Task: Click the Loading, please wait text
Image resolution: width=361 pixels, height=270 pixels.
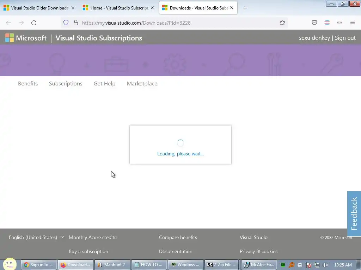Action: pyautogui.click(x=180, y=154)
